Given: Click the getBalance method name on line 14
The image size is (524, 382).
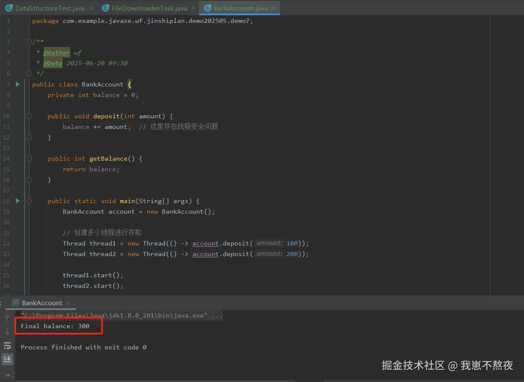Looking at the screenshot, I should (108, 159).
